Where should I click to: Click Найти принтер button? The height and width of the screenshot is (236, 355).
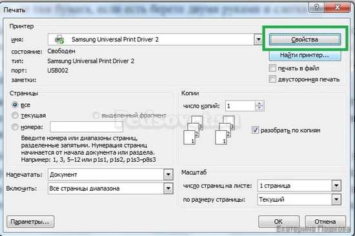[x=305, y=55]
